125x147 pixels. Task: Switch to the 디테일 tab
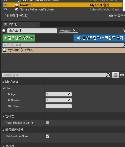coord(21,25)
